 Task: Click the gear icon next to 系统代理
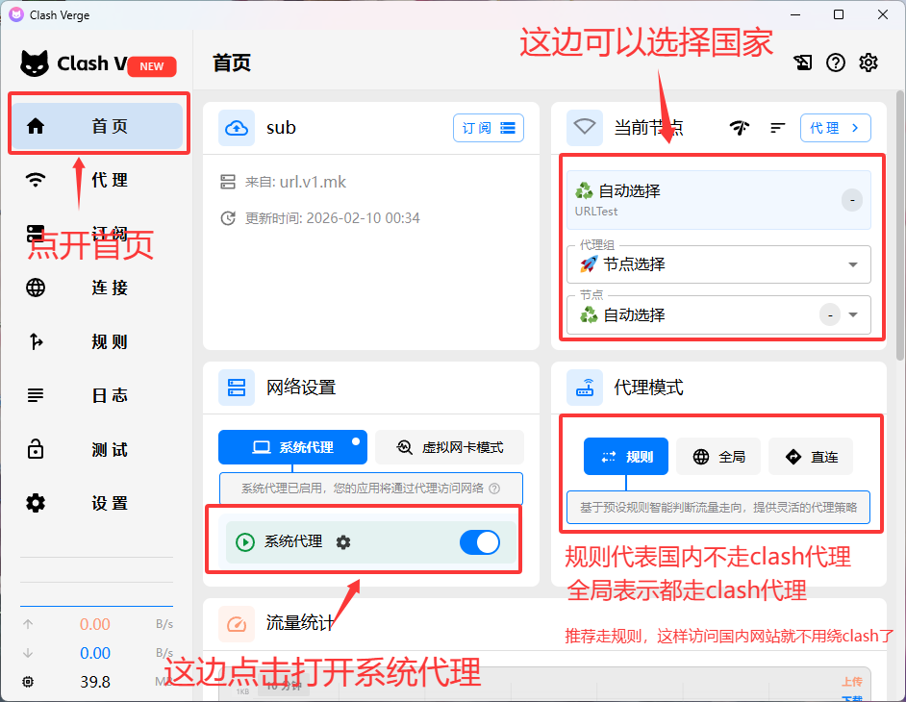[343, 542]
